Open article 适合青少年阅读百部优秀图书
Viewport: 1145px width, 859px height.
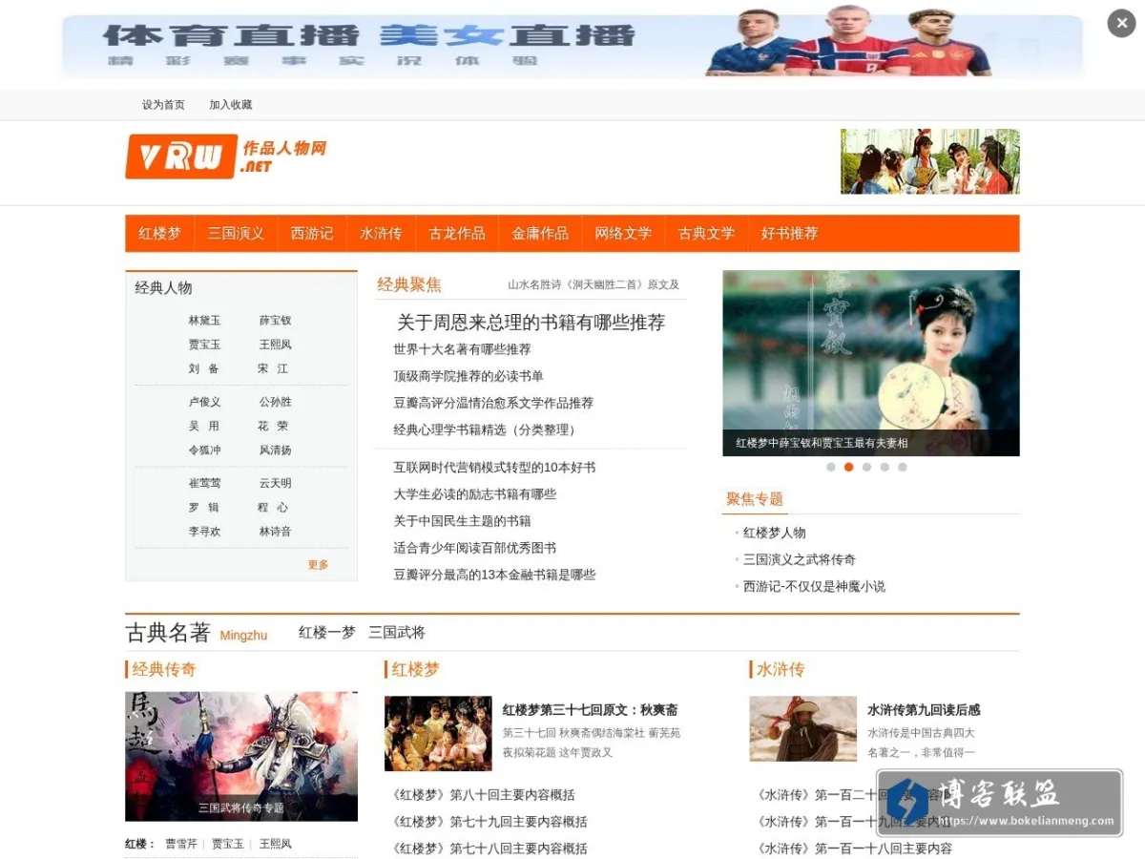tap(474, 548)
